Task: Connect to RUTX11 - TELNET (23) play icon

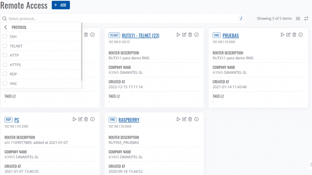Action: click(178, 35)
